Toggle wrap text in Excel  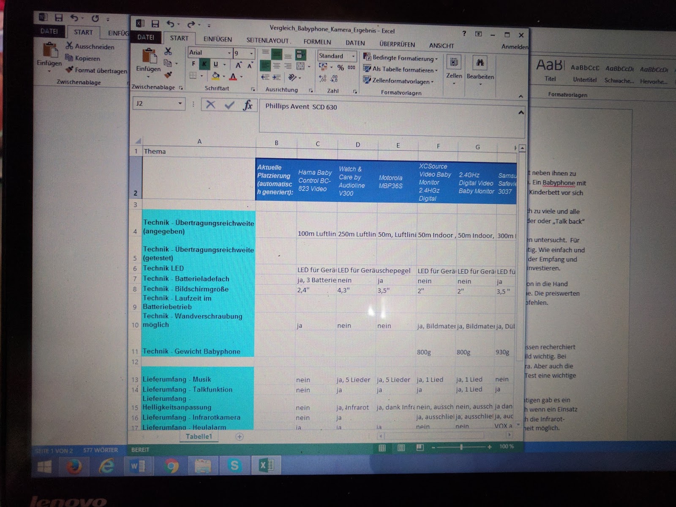(301, 55)
